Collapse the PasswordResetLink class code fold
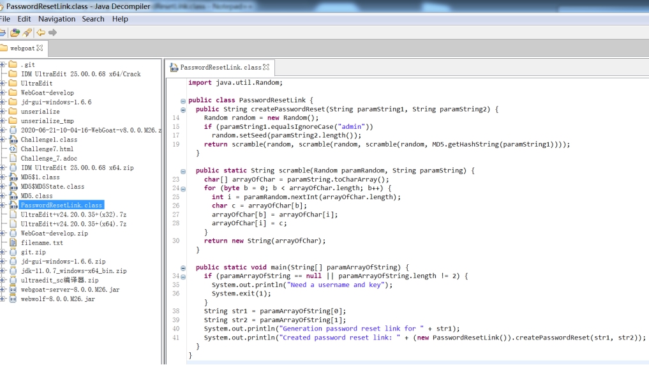Viewport: 649px width, 365px height. [183, 101]
